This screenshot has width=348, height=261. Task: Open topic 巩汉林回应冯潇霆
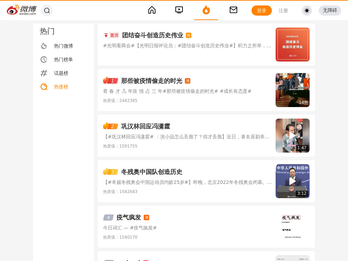click(145, 126)
